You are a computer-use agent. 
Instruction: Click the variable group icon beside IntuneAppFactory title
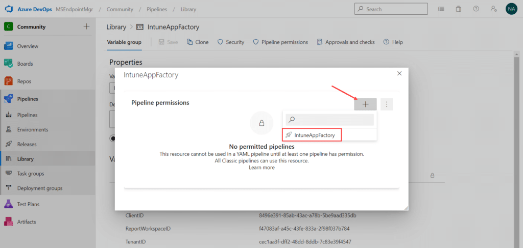(x=140, y=27)
